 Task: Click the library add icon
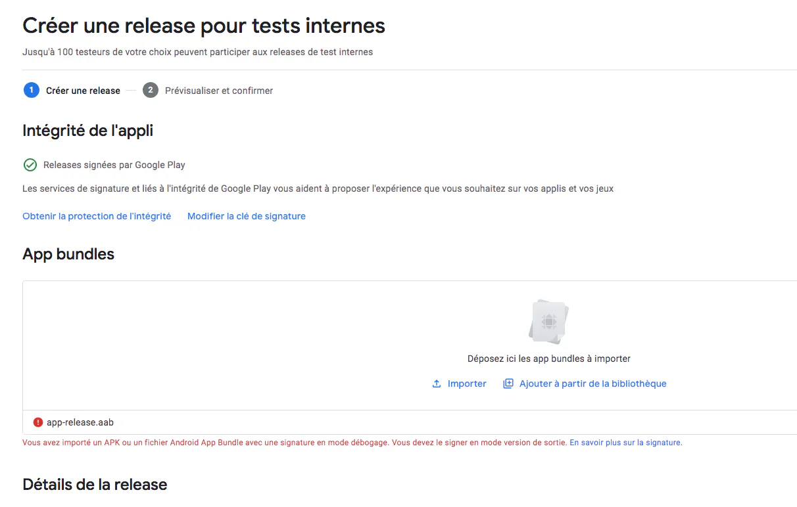508,384
